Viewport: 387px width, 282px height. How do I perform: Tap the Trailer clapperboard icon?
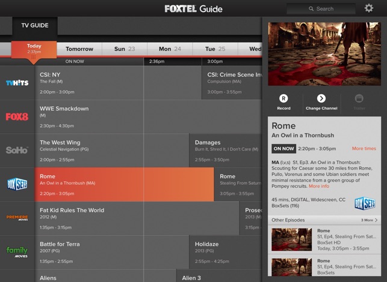(359, 98)
